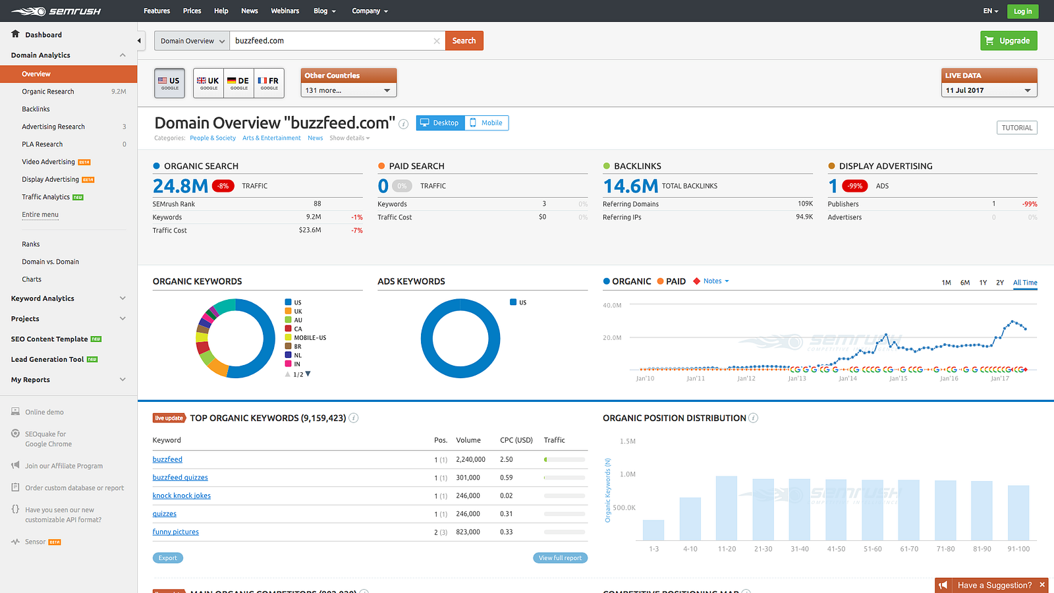Open the Domain Overview type dropdown
This screenshot has width=1054, height=593.
pos(192,41)
